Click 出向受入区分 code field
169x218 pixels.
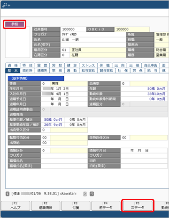pyautogui.click(x=45, y=130)
